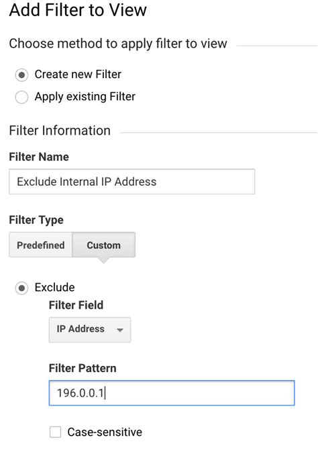This screenshot has width=318, height=452.
Task: Enable the Case-sensitive checkbox
Action: [x=55, y=432]
